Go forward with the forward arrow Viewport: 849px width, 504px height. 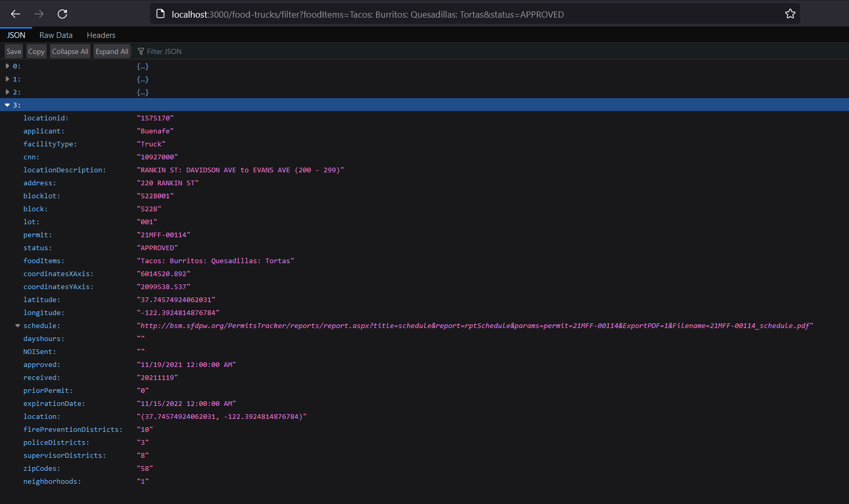(39, 14)
